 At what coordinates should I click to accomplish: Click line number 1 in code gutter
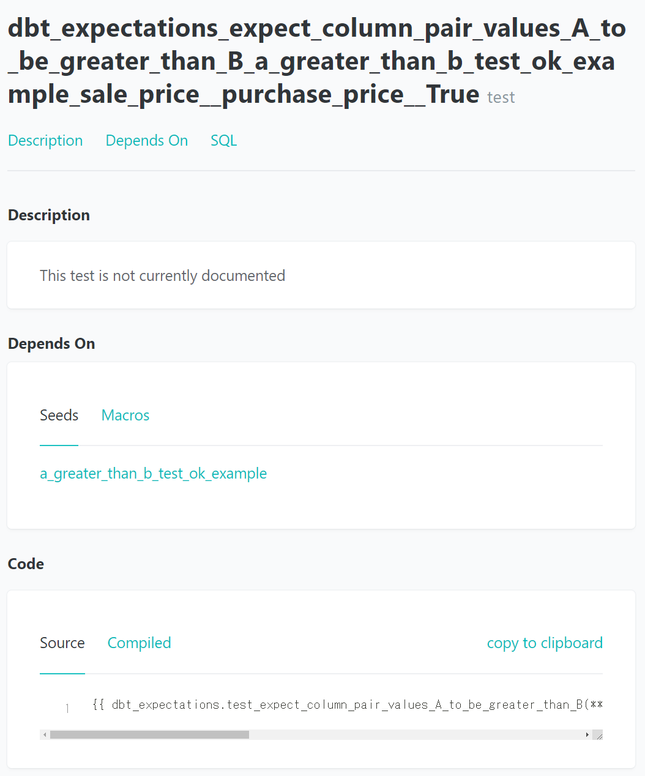67,709
